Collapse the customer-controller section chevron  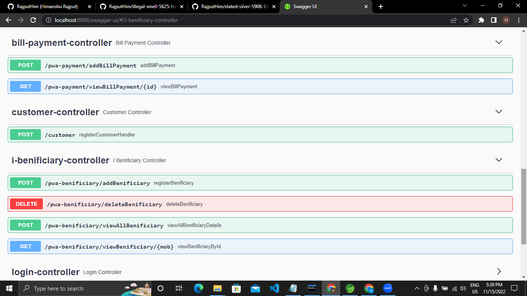pos(499,112)
